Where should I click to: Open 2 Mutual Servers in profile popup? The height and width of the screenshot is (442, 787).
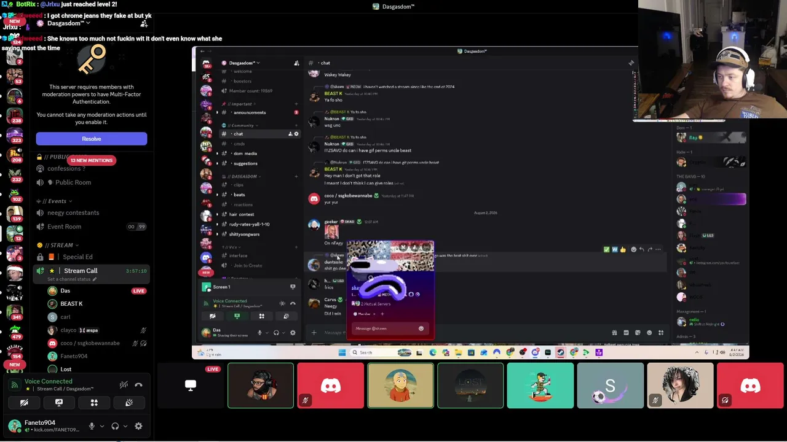point(373,304)
